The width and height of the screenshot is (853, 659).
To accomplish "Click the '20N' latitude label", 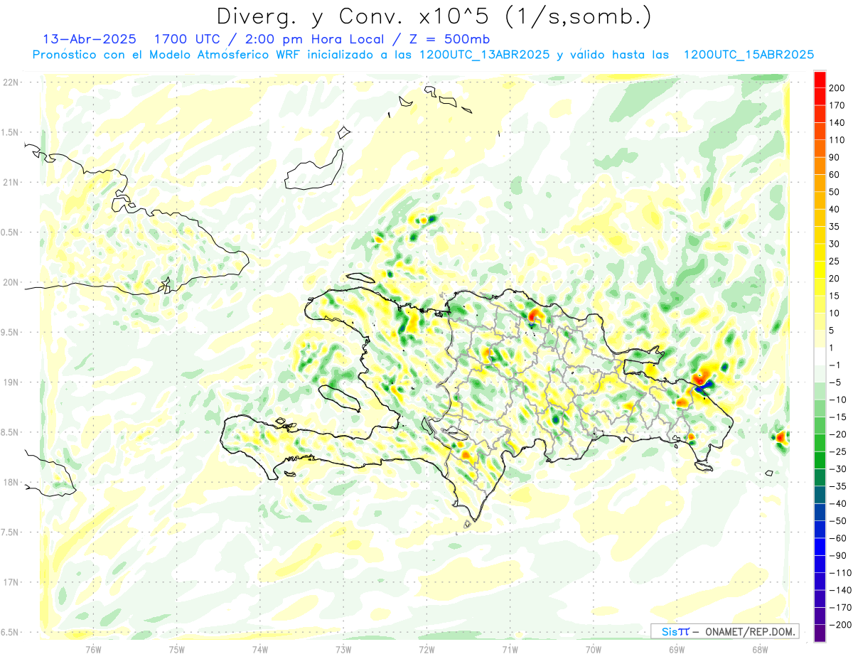I will point(11,282).
